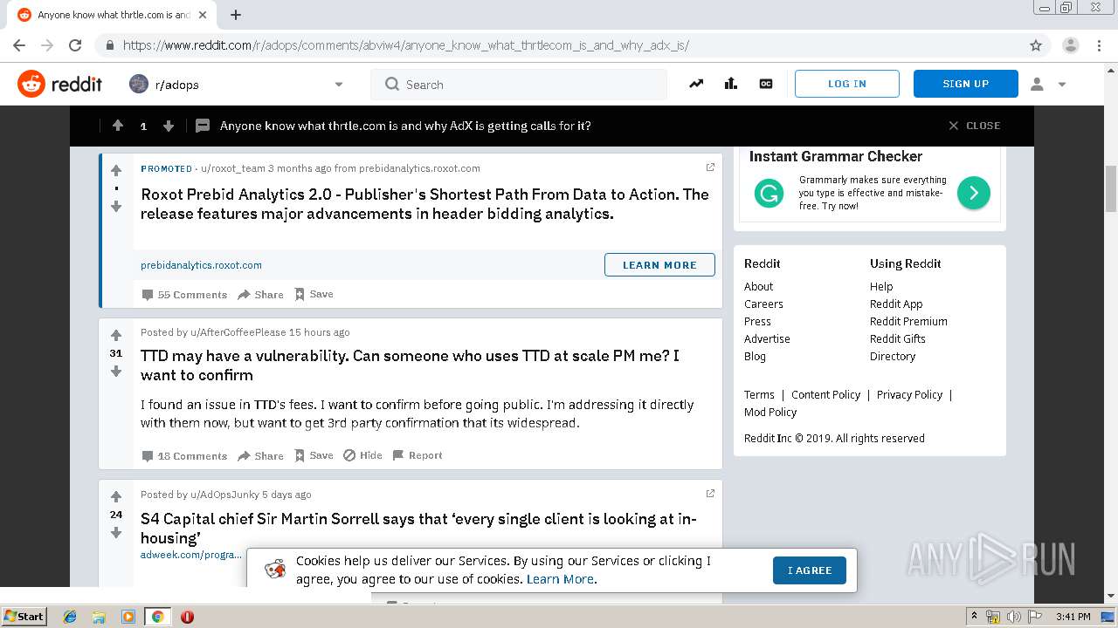
Task: Downvote the Roxot Prebid Analytics promoted post
Action: (116, 207)
